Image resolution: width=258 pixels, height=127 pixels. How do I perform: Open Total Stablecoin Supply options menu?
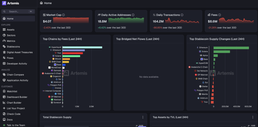click(x=143, y=117)
